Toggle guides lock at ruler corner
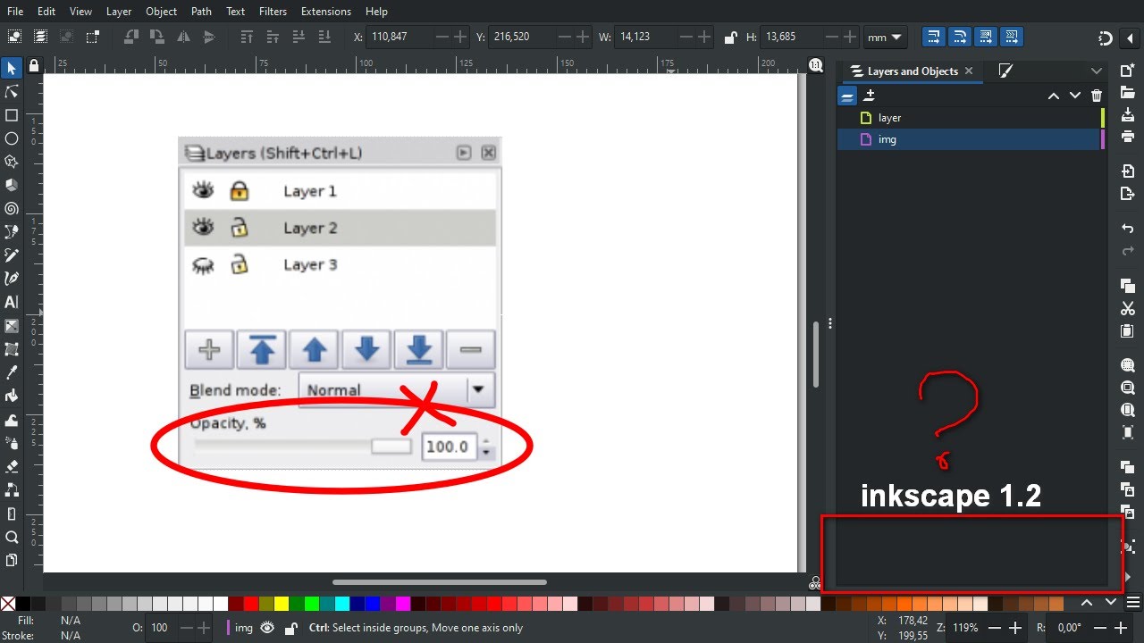The width and height of the screenshot is (1144, 643). (34, 65)
